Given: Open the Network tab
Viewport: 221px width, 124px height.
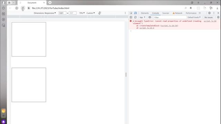Looking at the screenshot, I should pyautogui.click(x=177, y=13).
